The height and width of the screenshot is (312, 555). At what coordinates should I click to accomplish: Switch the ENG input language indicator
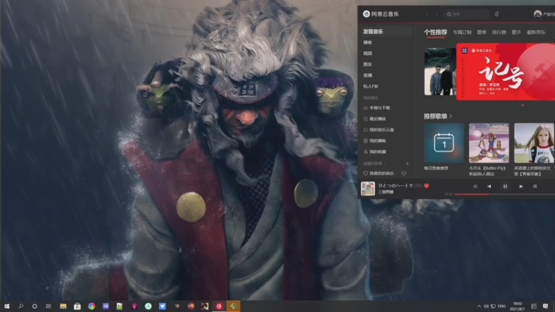point(502,306)
